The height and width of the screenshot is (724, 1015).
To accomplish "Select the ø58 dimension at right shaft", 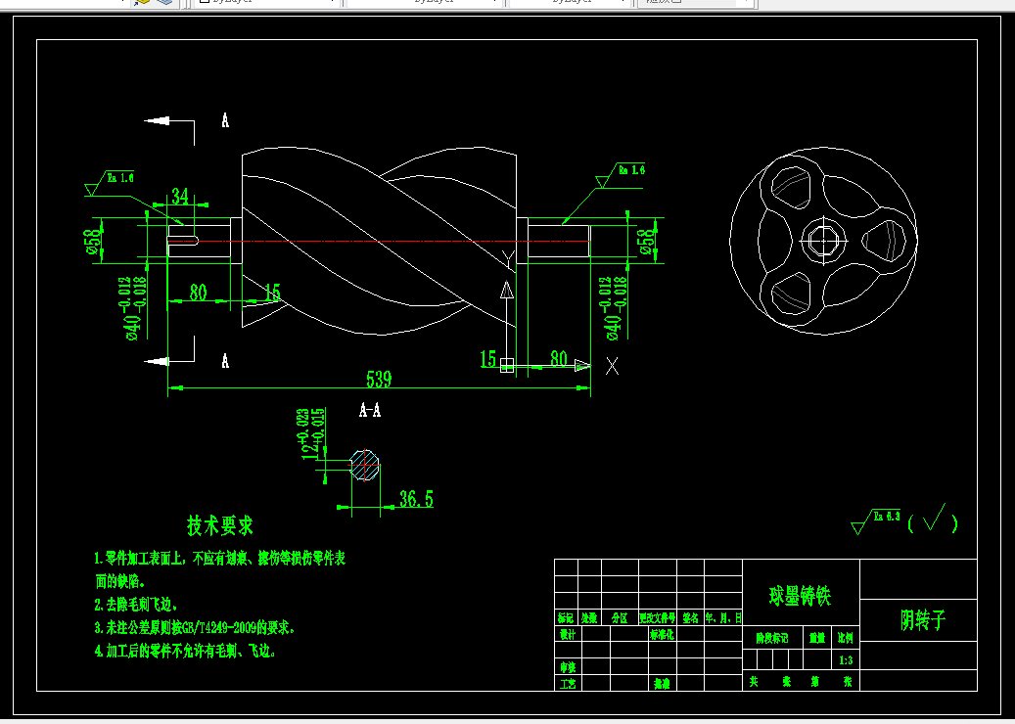I will coord(646,241).
